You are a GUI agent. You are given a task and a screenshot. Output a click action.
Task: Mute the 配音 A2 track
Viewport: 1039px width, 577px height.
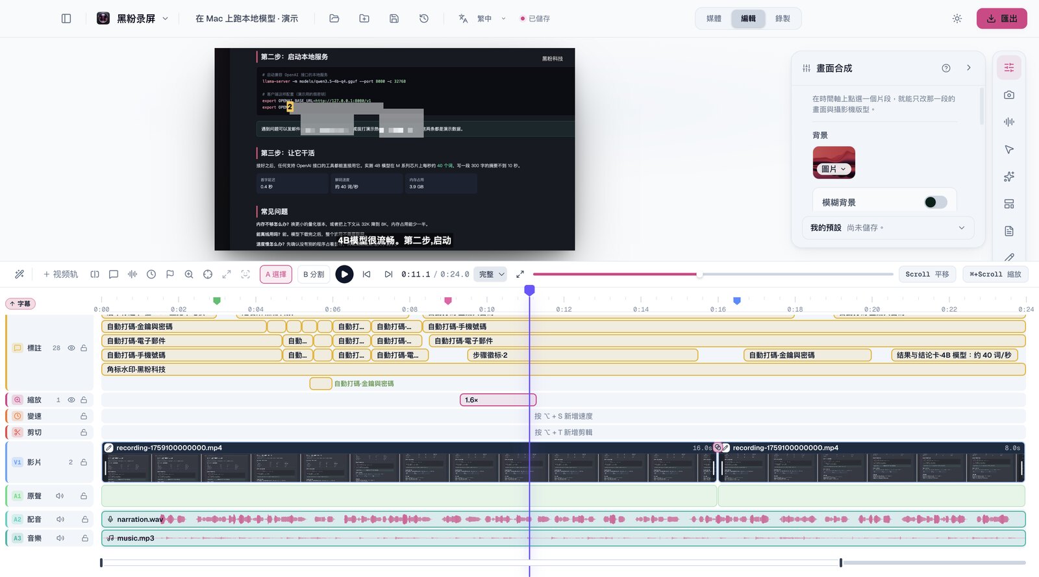(x=60, y=519)
